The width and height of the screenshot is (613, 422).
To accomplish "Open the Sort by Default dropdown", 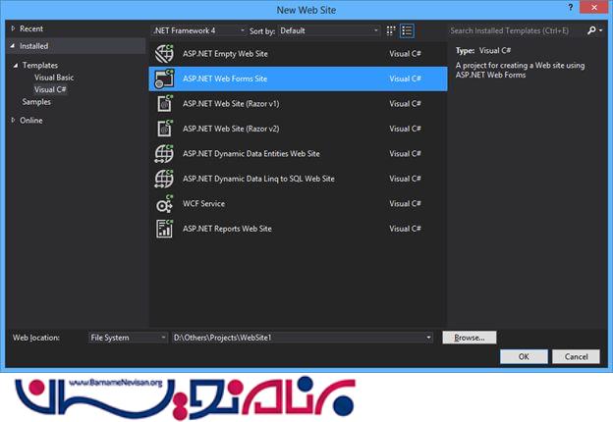I will coord(329,30).
